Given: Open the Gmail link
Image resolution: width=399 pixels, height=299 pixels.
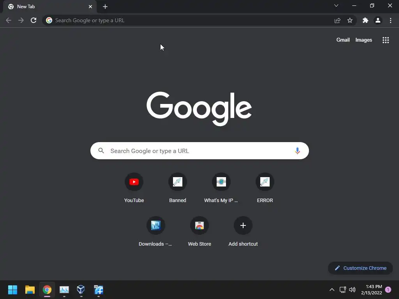Looking at the screenshot, I should point(343,40).
